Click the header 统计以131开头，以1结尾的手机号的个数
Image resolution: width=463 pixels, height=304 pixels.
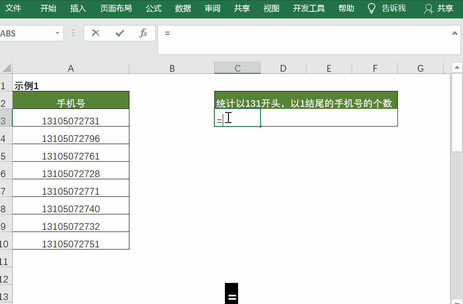306,100
